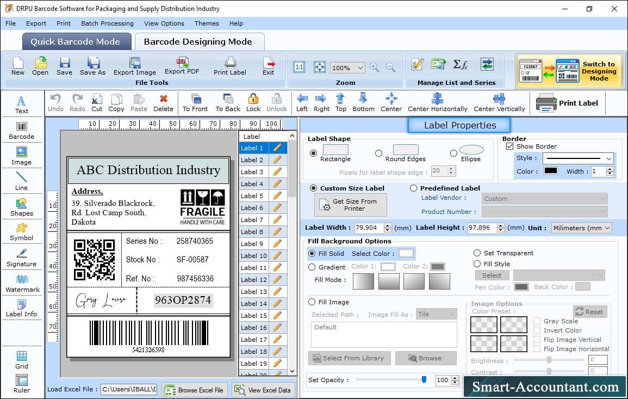Choose the Image tool in sidebar
This screenshot has height=399, width=628.
22,156
